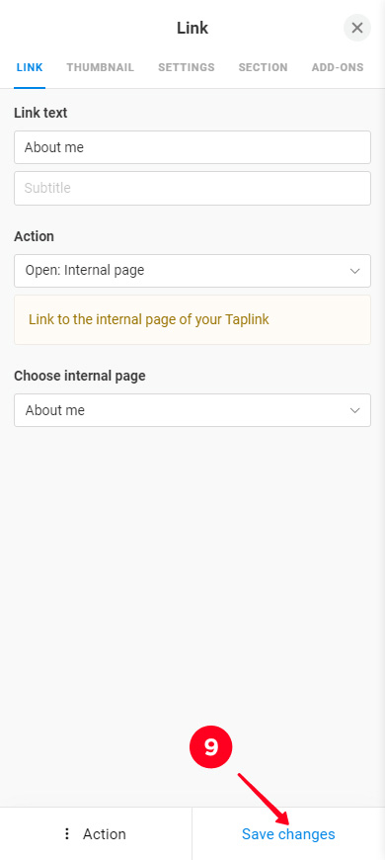
Task: Expand the chevron arrow on the Action dropdown
Action: (354, 271)
